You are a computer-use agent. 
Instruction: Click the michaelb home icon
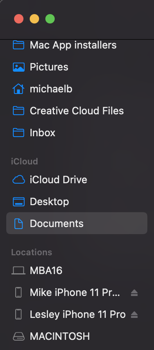click(18, 89)
